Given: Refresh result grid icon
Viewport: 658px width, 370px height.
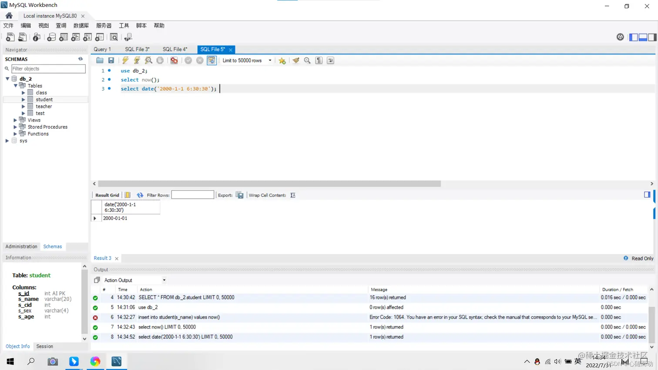Looking at the screenshot, I should tap(140, 195).
